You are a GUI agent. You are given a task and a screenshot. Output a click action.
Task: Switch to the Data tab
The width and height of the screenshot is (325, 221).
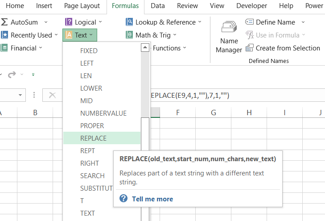click(x=158, y=6)
